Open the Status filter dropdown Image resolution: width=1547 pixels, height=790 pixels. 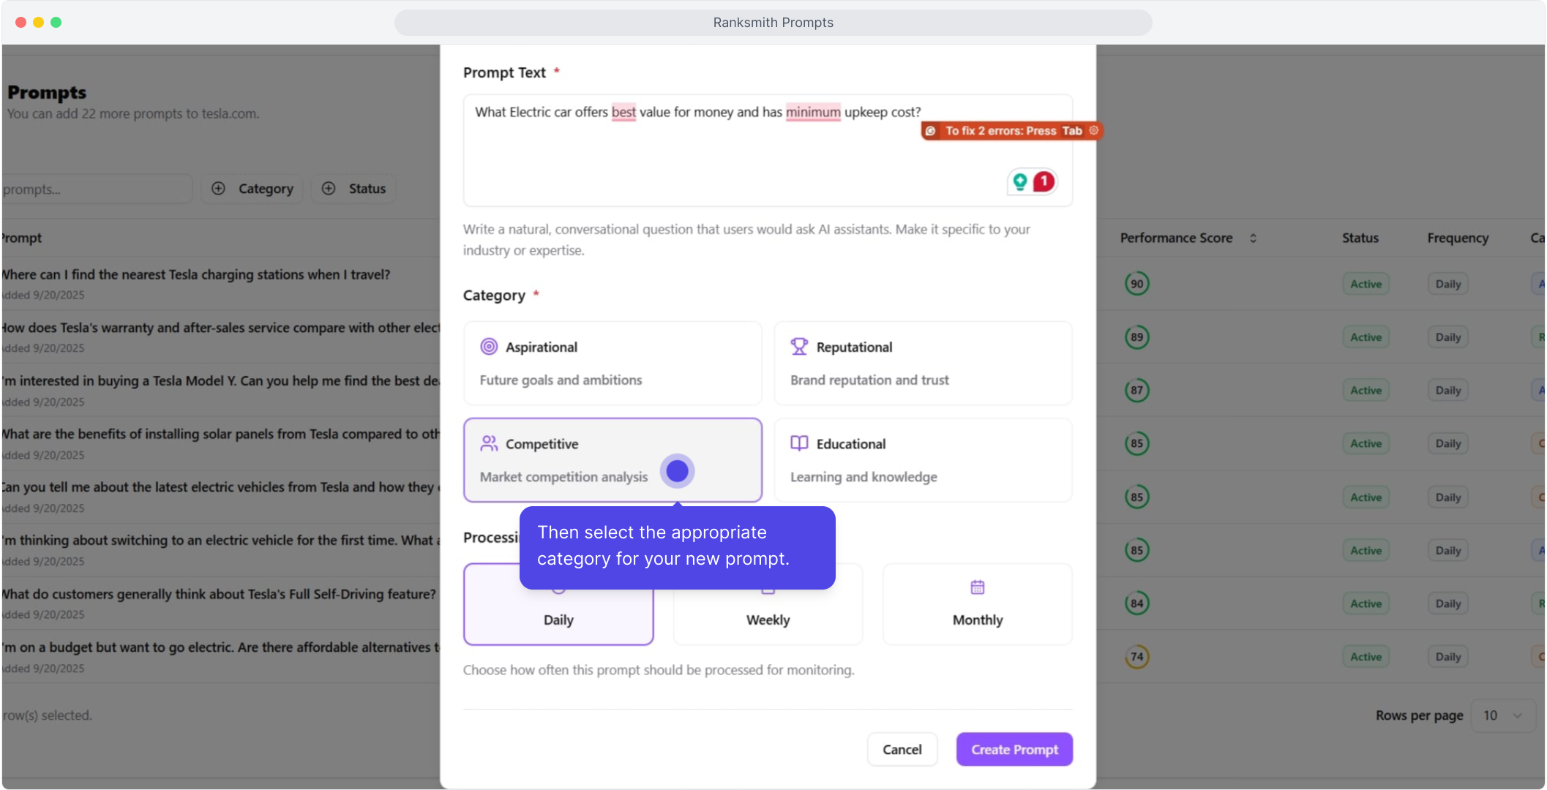354,189
